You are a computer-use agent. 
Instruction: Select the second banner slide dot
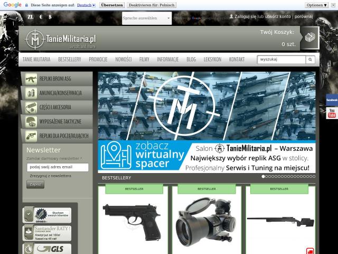point(266,176)
